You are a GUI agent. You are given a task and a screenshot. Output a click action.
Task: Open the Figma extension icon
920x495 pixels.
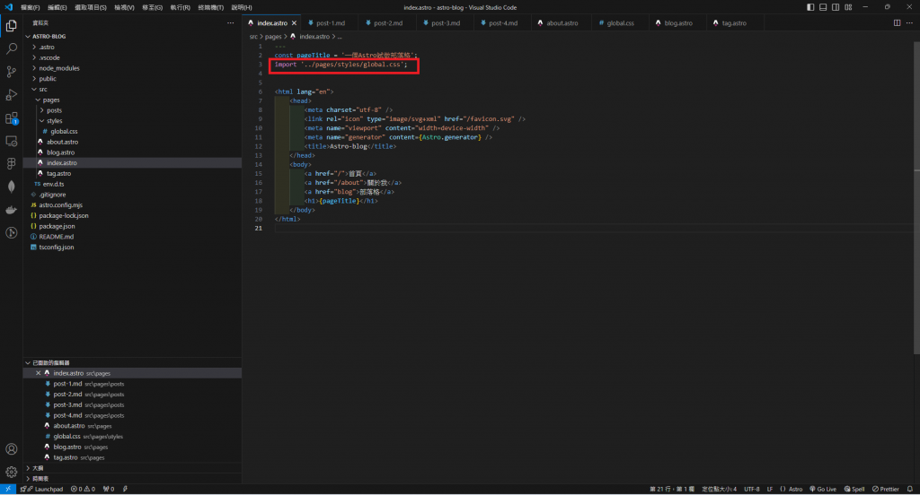[11, 164]
